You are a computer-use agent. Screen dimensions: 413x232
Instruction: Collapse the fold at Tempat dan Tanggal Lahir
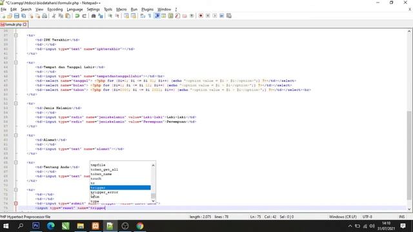(15, 63)
